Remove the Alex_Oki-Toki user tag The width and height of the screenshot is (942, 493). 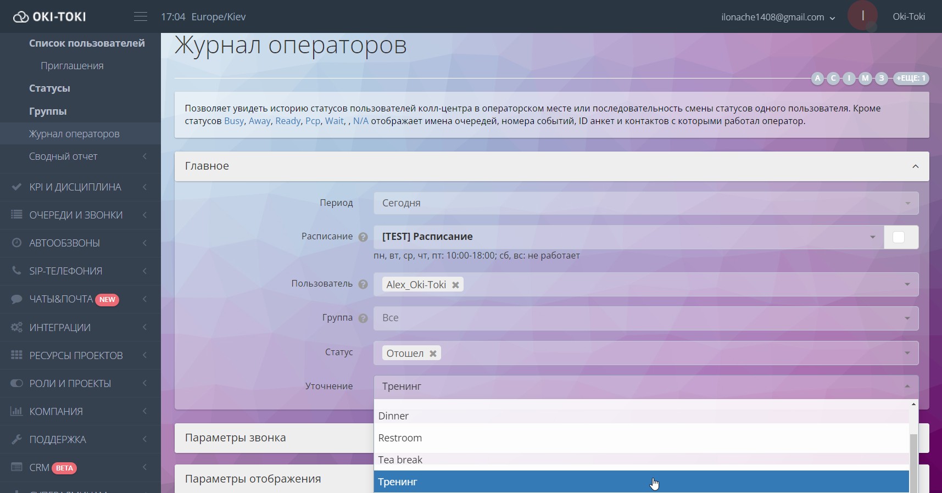tap(455, 285)
